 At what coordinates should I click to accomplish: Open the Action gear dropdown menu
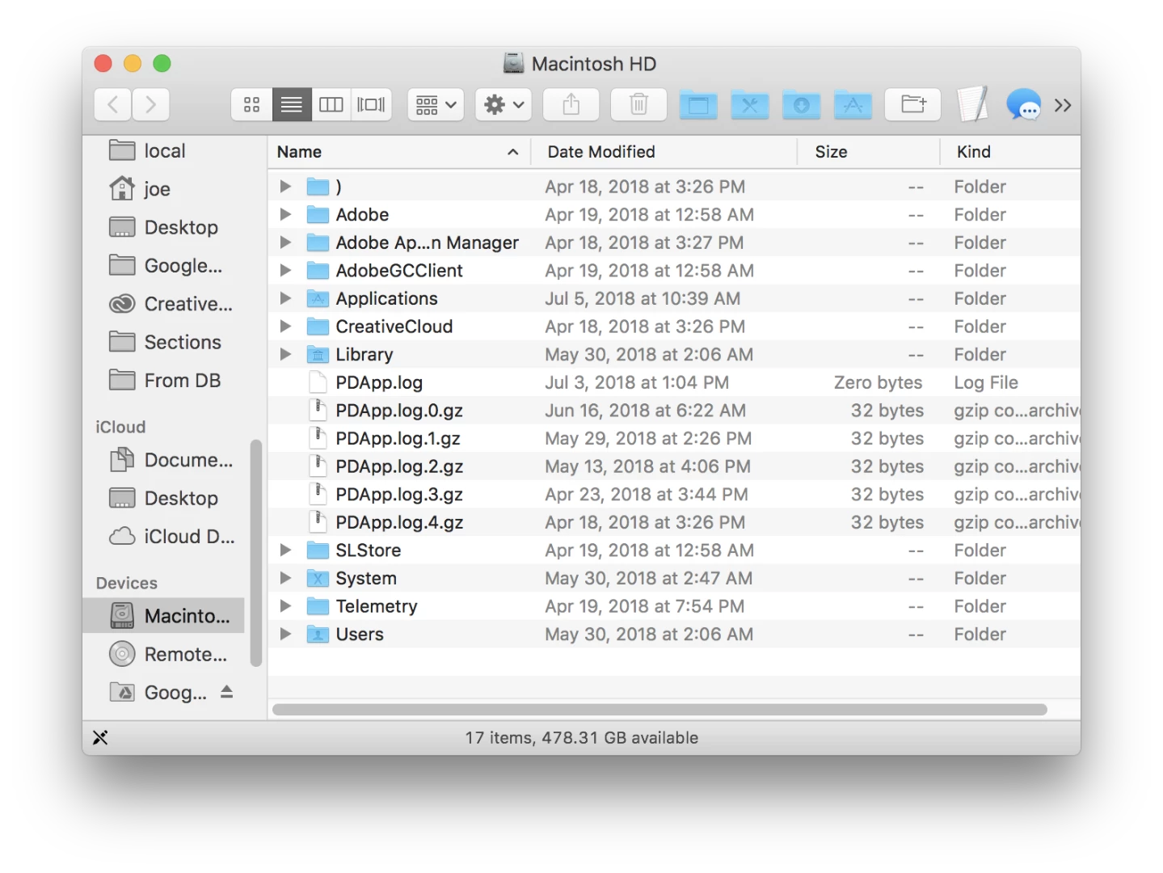(x=504, y=104)
